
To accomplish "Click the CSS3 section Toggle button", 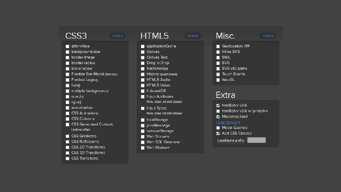I will 117,36.
